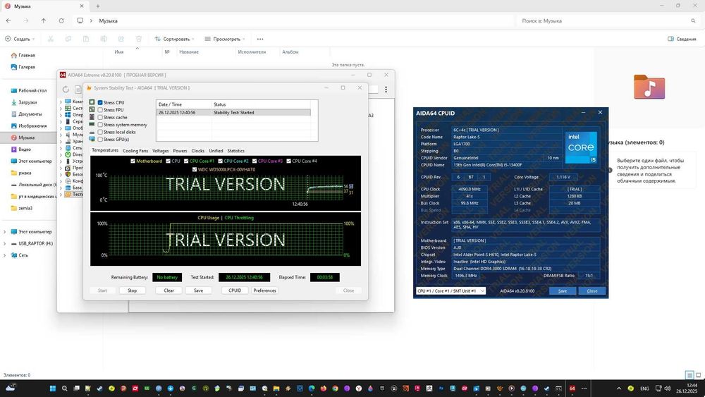Click the Windows Start button

click(x=53, y=389)
